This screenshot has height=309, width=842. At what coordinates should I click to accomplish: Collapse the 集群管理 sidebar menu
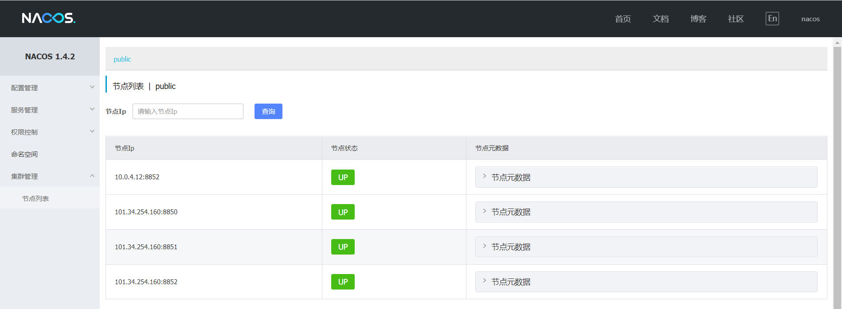(x=50, y=176)
